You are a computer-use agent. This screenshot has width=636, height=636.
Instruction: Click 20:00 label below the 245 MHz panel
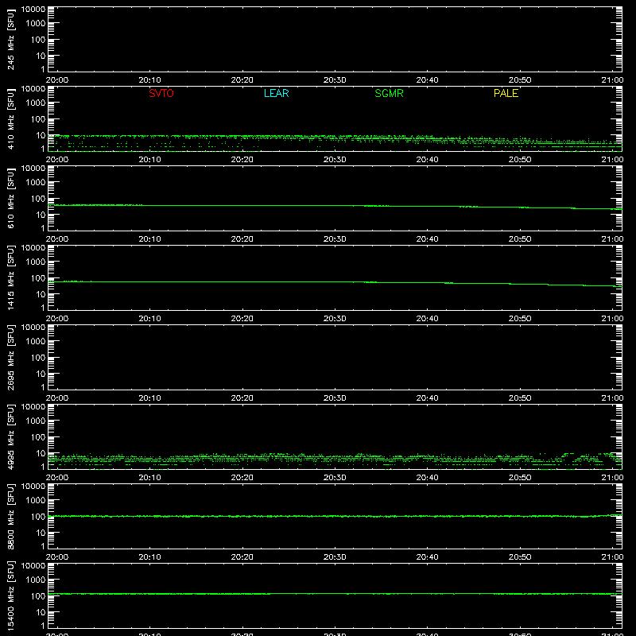pyautogui.click(x=56, y=80)
